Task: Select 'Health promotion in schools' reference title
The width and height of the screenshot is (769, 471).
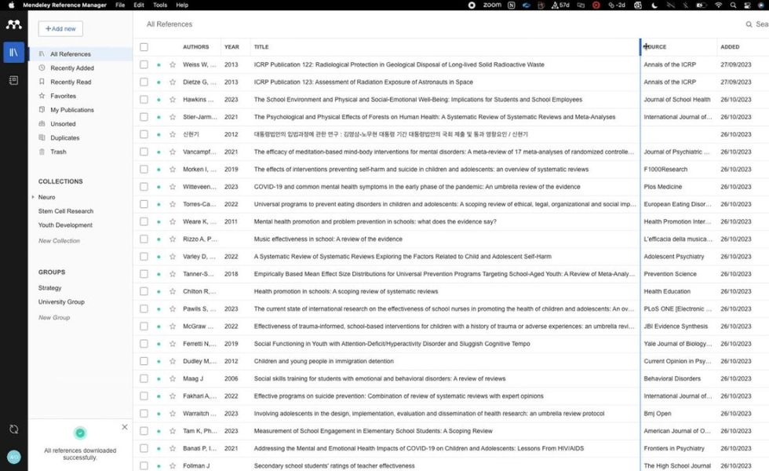Action: click(346, 291)
